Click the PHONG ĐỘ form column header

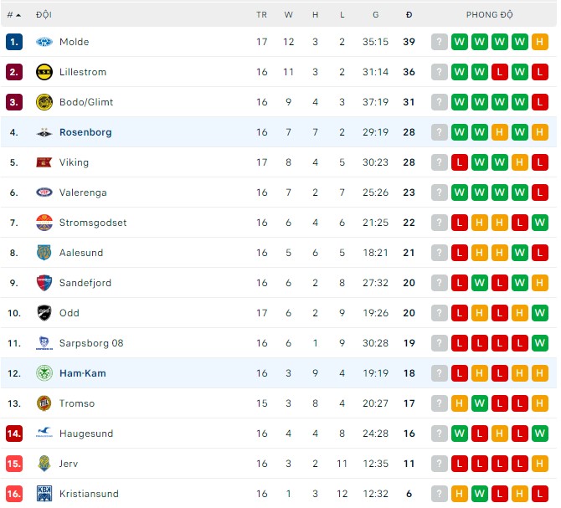[490, 15]
